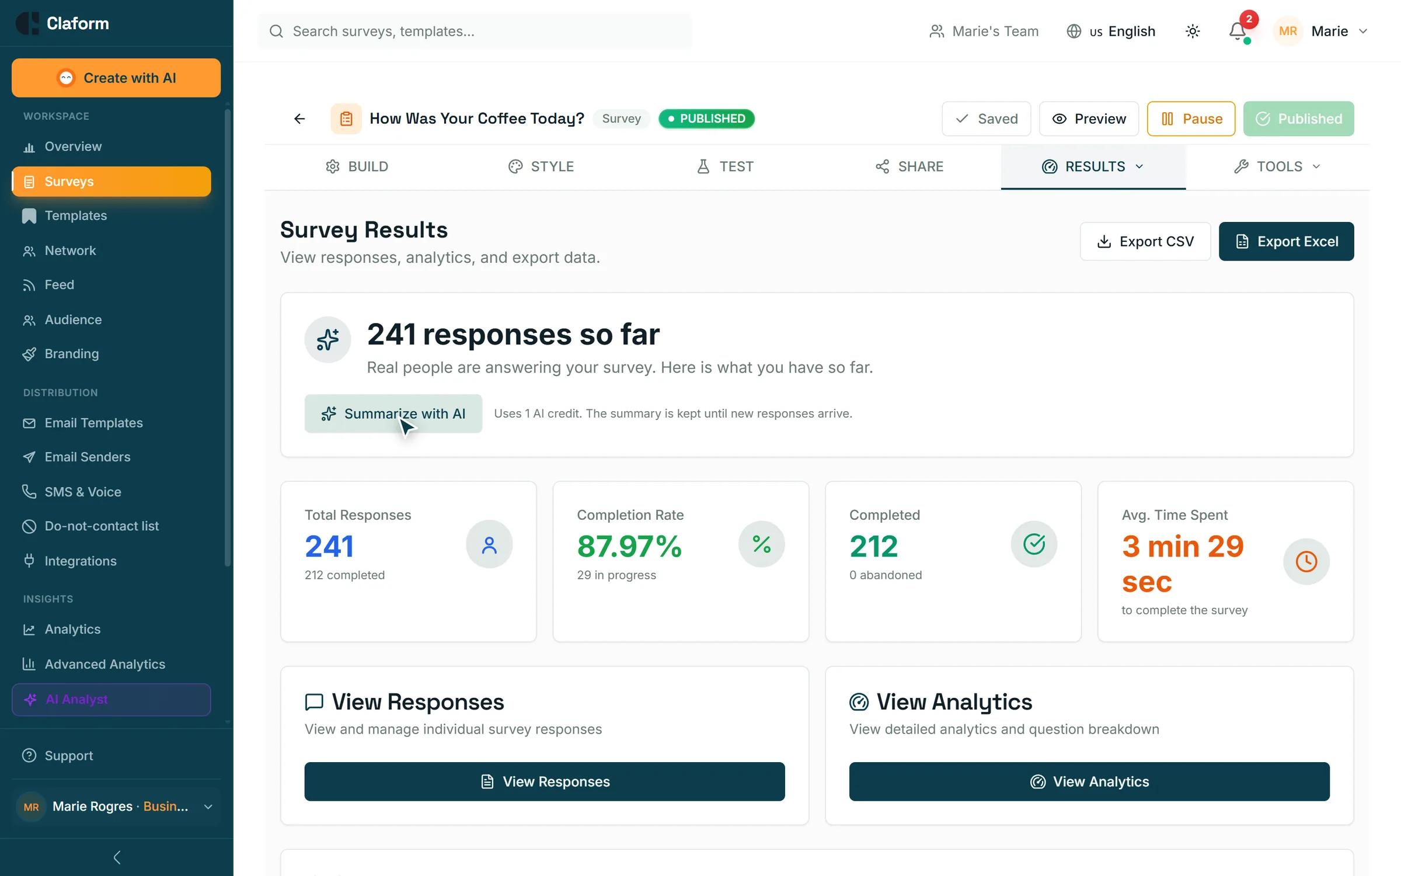Image resolution: width=1401 pixels, height=876 pixels.
Task: Switch to the STYLE tab
Action: pyautogui.click(x=541, y=167)
